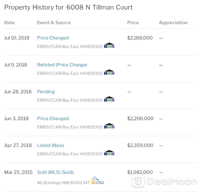Open the Pending event link
204x192 pixels.
[x=46, y=92]
